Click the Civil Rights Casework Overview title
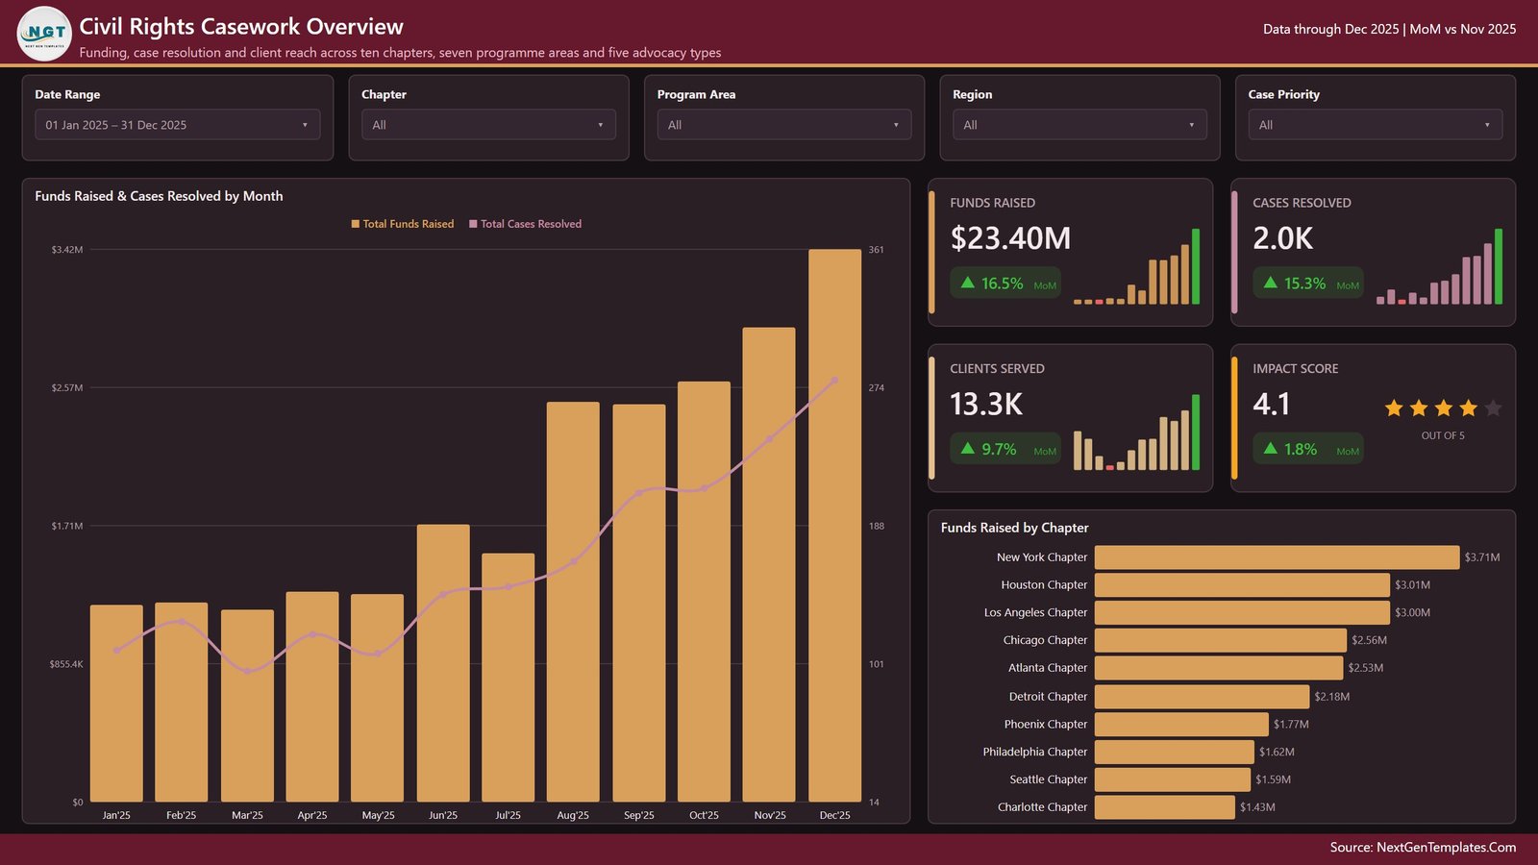Image resolution: width=1538 pixels, height=865 pixels. (x=241, y=27)
